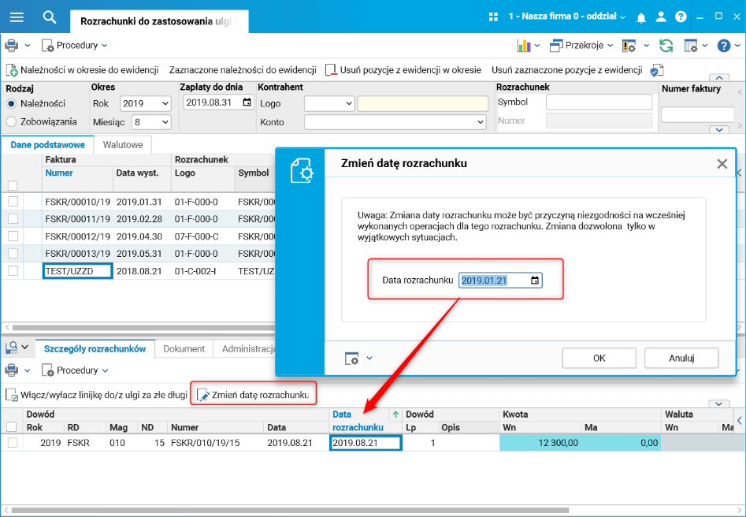
Task: Click Anuluj to cancel the dialog
Action: point(681,358)
